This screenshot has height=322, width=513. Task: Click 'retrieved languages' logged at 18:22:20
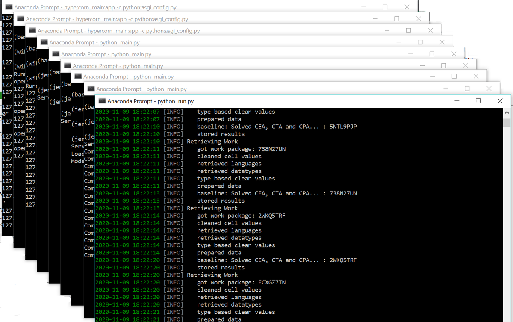(x=229, y=297)
